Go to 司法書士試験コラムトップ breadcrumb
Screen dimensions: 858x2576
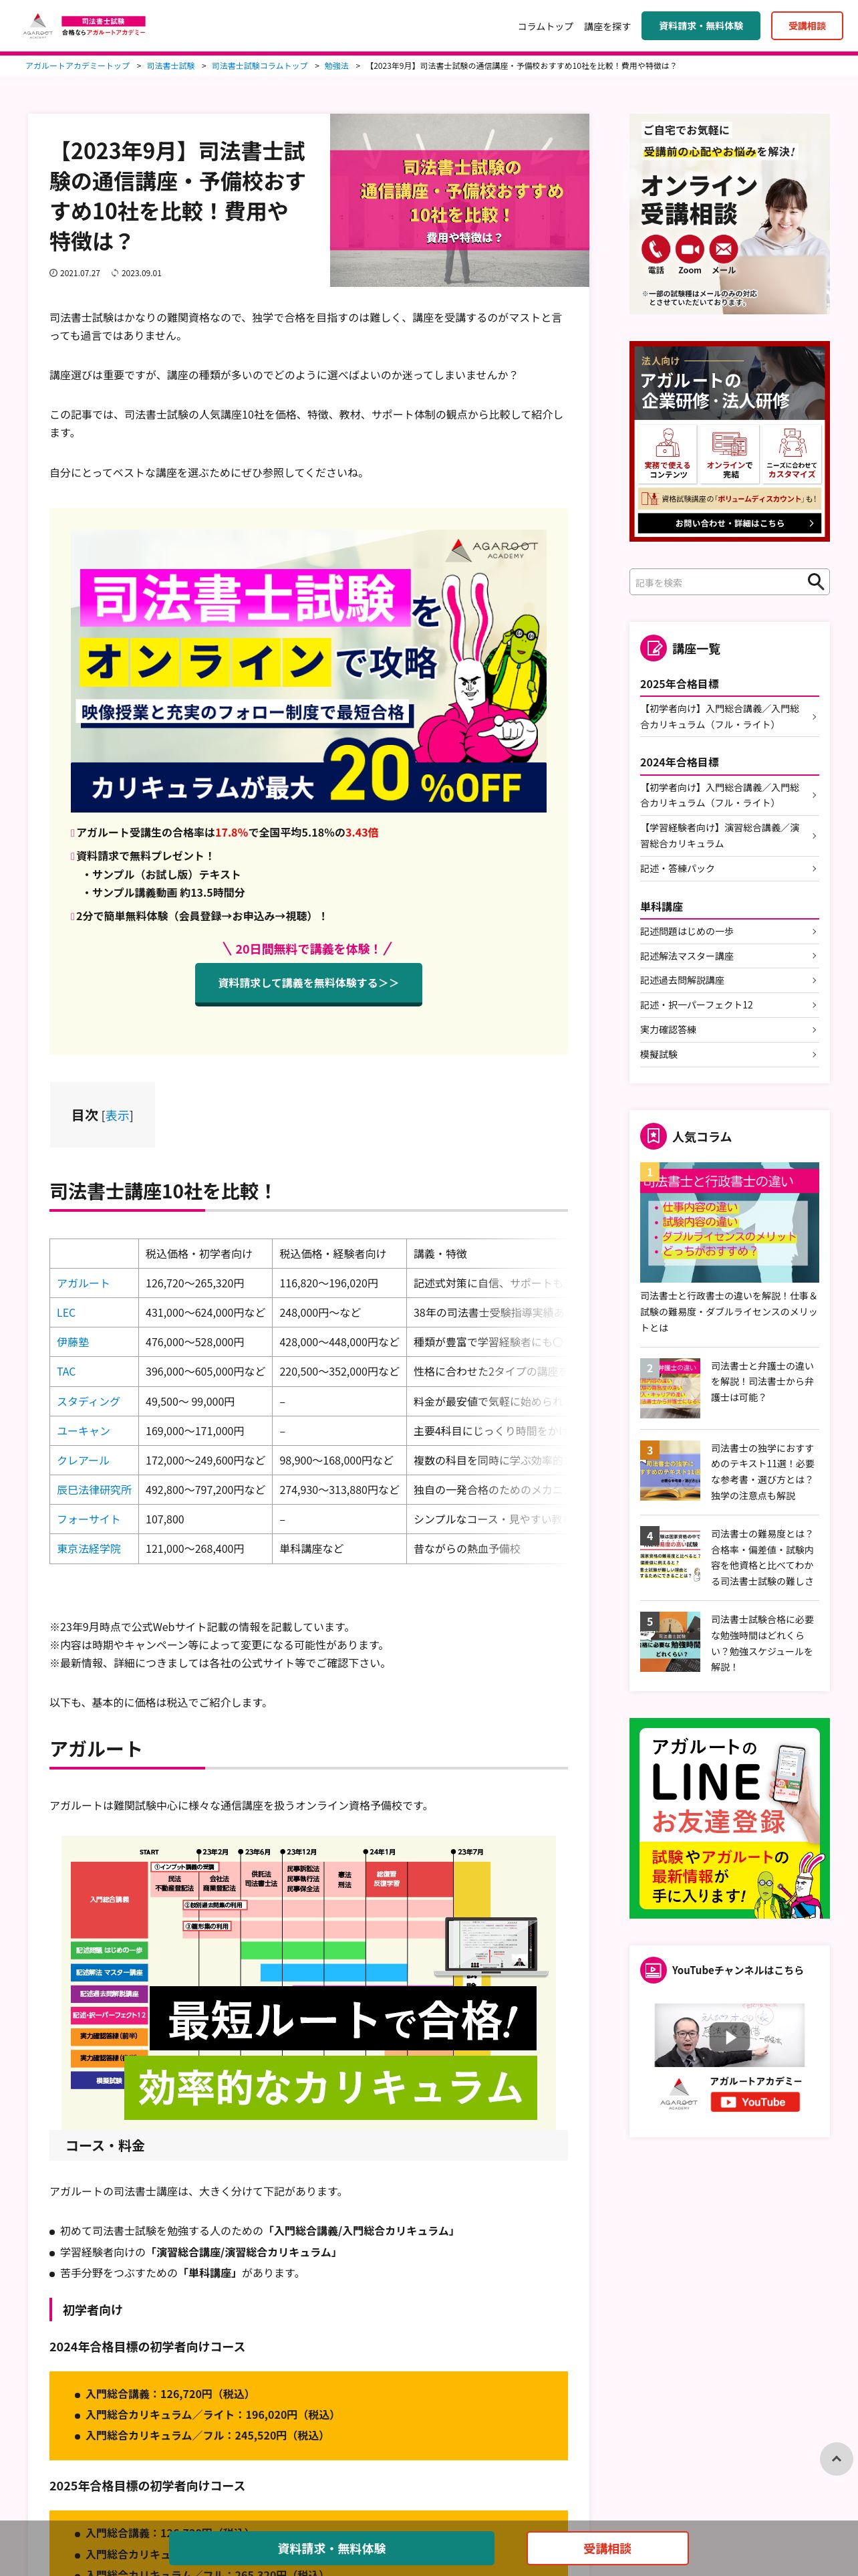click(x=260, y=66)
